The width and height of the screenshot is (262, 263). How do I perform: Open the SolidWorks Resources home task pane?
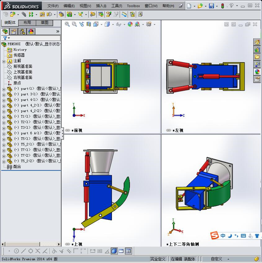coord(257,42)
